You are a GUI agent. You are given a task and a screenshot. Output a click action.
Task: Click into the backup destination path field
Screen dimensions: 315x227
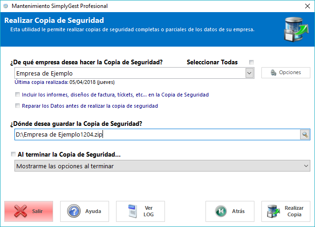click(157, 135)
